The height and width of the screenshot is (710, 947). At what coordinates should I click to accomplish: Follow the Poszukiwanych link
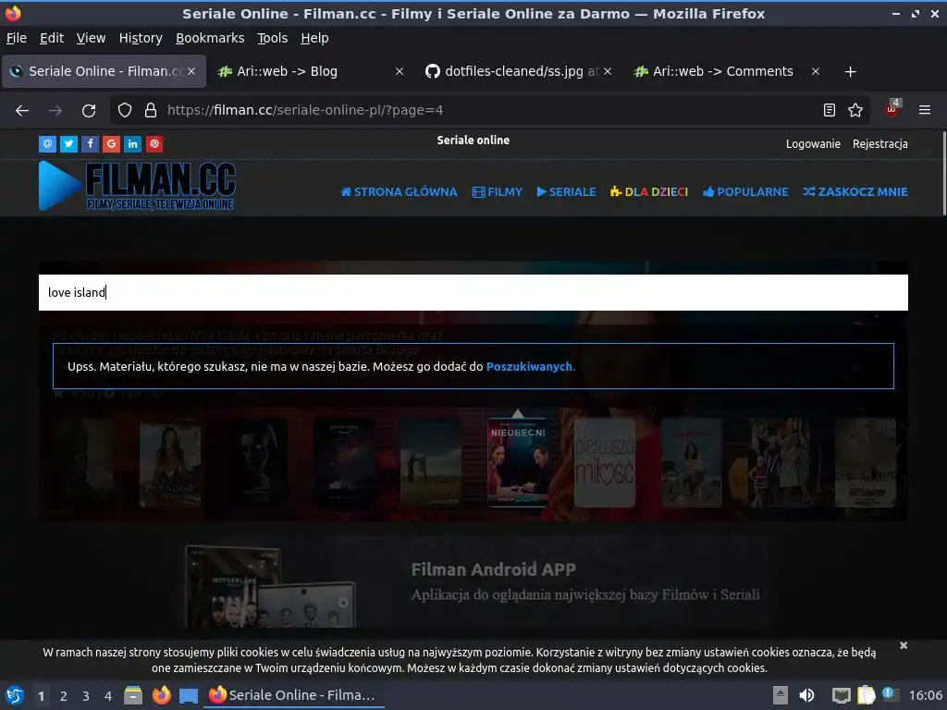click(x=529, y=366)
